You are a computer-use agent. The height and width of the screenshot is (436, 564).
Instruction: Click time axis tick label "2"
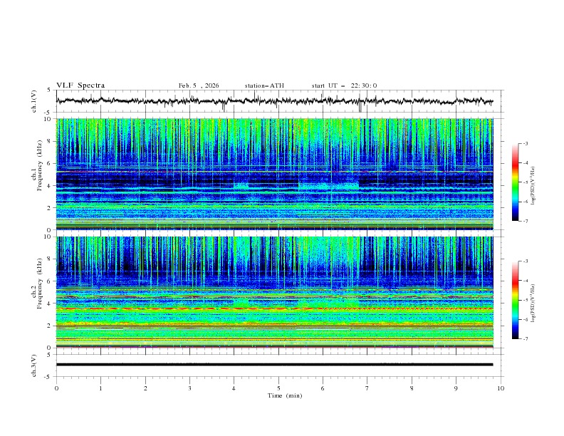145,388
